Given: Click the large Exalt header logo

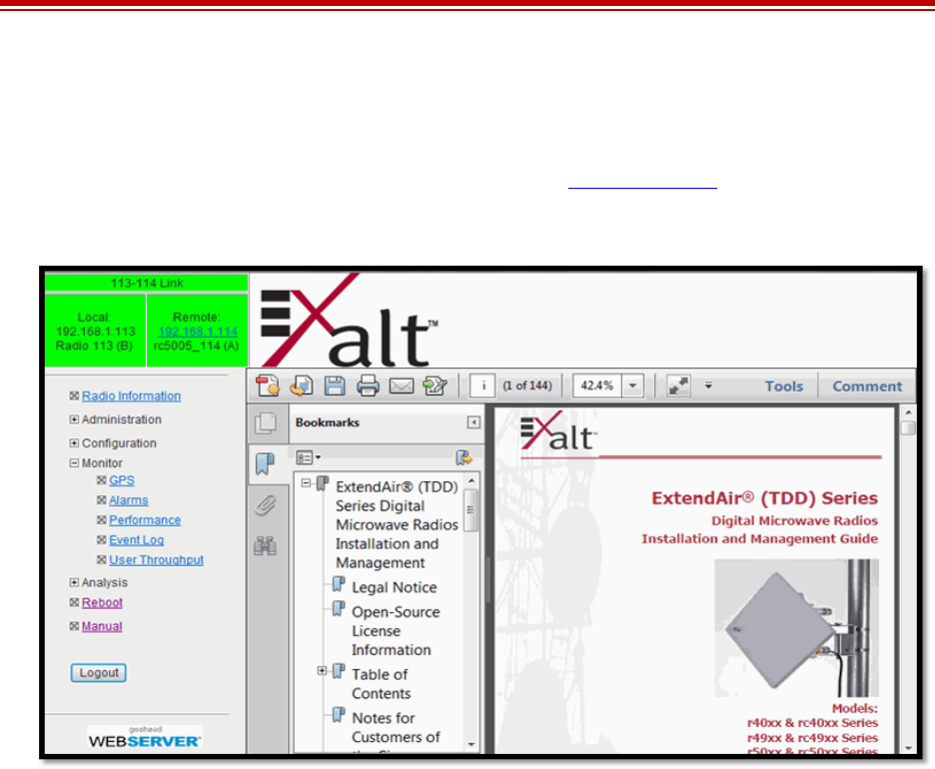Looking at the screenshot, I should pos(350,321).
